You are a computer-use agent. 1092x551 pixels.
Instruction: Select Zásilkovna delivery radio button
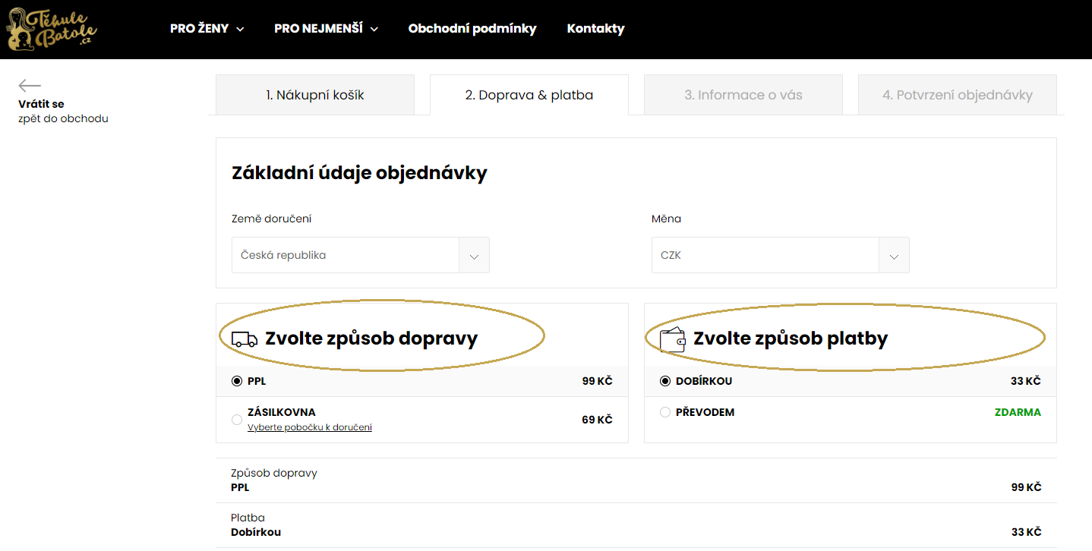click(237, 420)
